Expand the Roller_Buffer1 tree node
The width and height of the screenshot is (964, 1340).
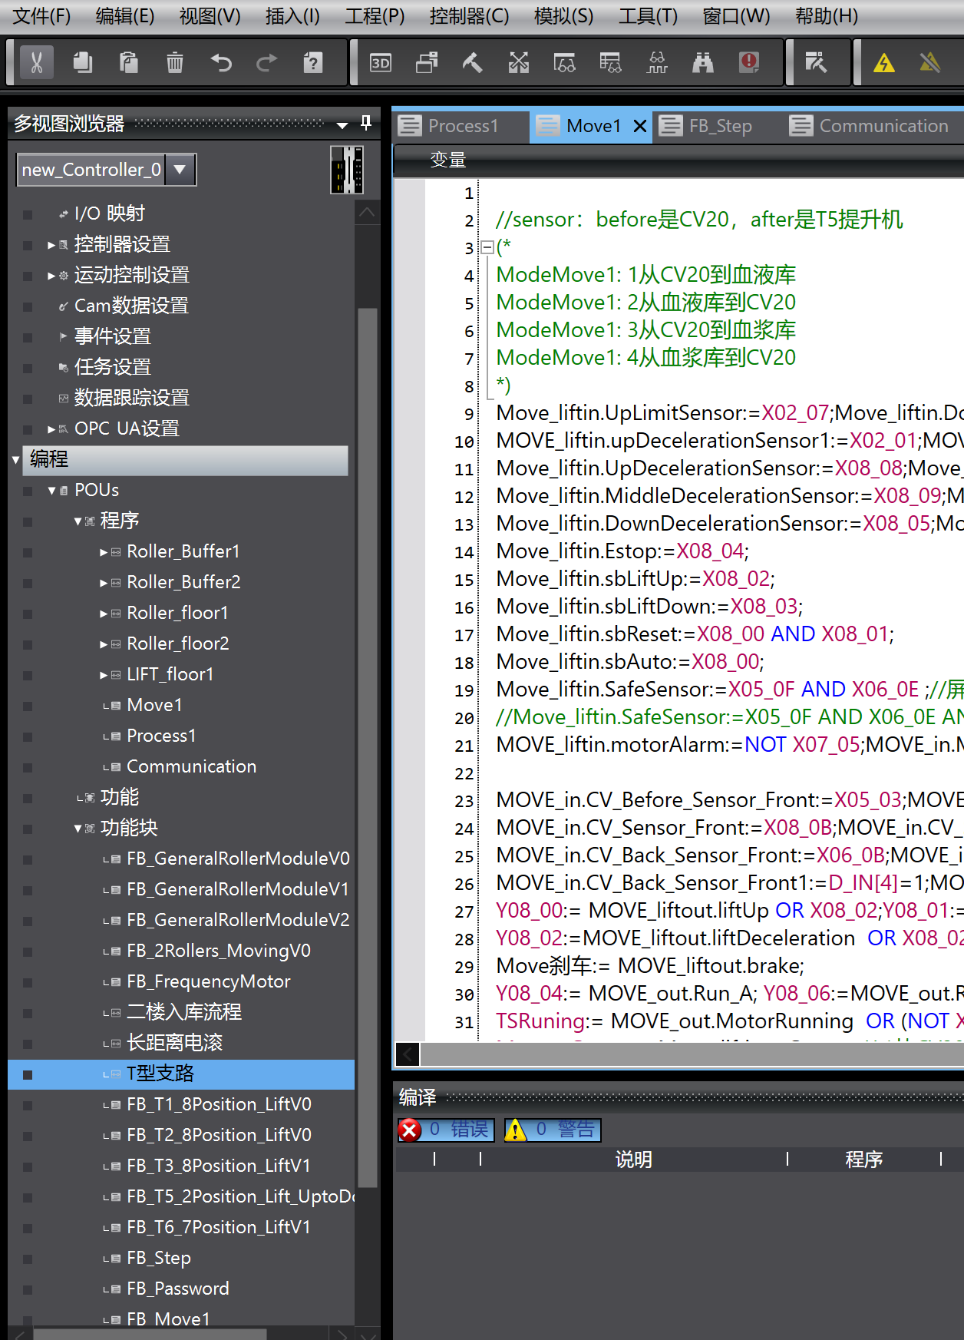[104, 552]
